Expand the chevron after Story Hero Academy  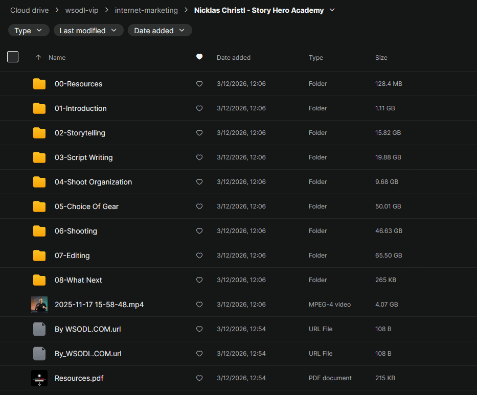tap(332, 10)
